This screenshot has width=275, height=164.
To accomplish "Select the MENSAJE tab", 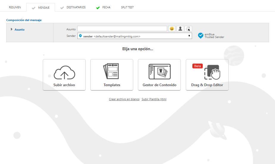I will [x=41, y=7].
